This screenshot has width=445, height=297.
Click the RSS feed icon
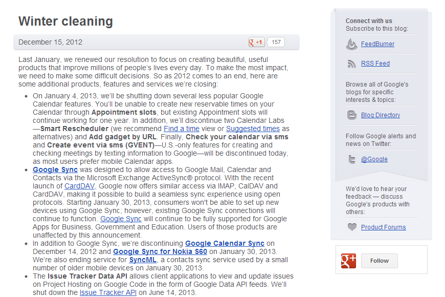pos(351,63)
